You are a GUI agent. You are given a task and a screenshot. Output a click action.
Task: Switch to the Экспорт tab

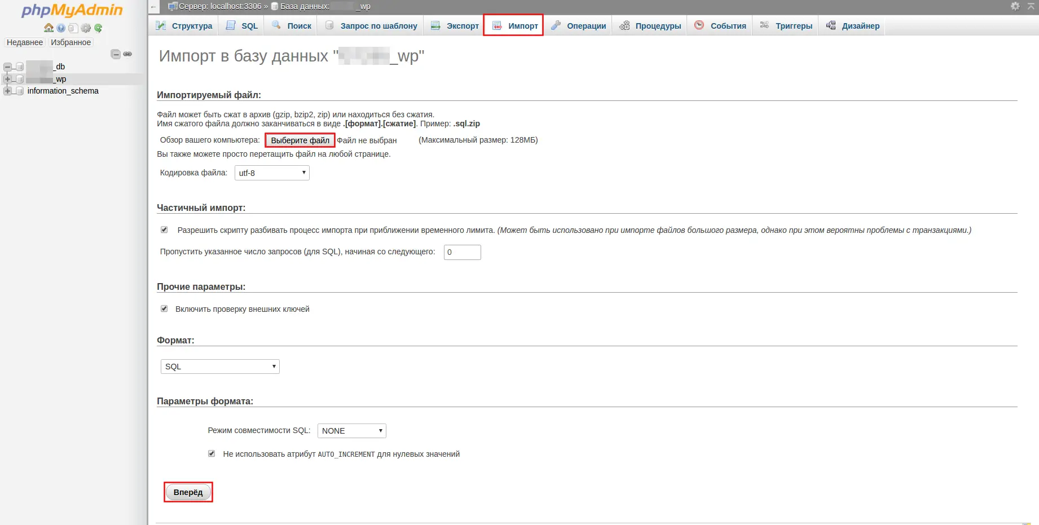click(455, 26)
